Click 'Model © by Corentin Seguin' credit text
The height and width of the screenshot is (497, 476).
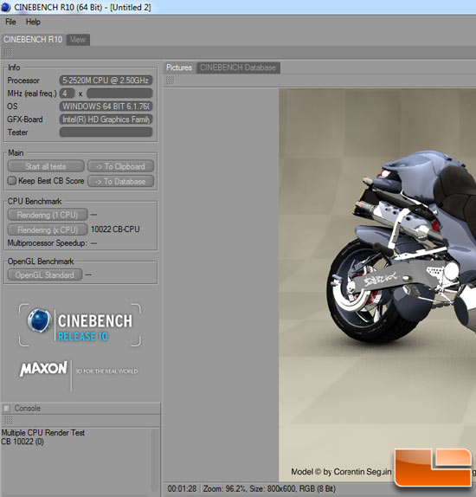(341, 472)
